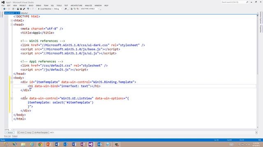Click the New Project toolbar icon
The image size is (263, 147).
tap(13, 9)
